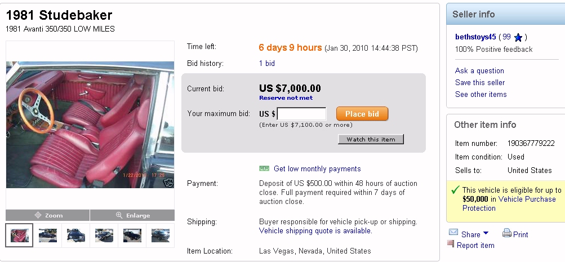
Task: Open the 1 bid history link
Action: click(x=267, y=64)
